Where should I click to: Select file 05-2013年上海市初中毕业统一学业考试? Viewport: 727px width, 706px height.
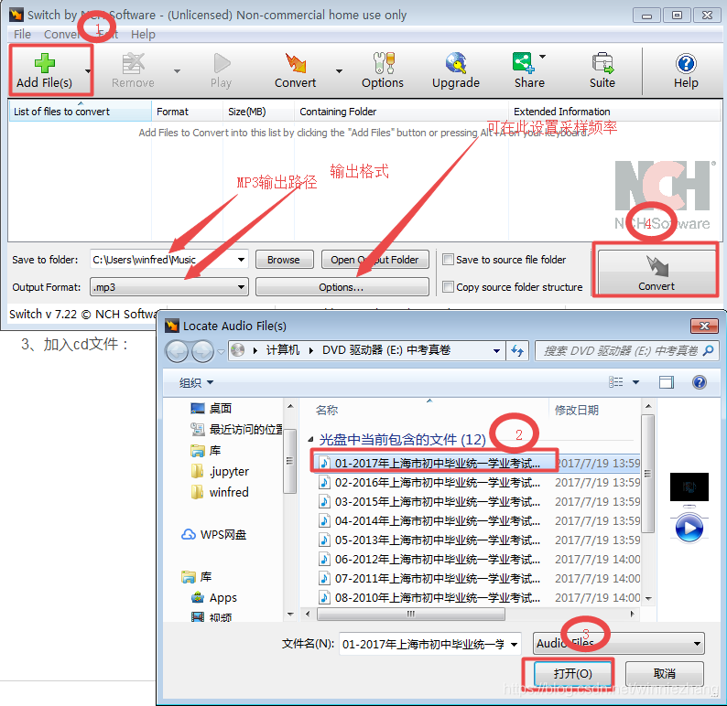tap(477, 540)
